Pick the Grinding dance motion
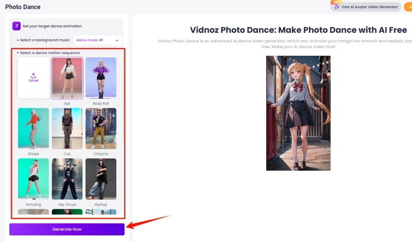 pos(33,179)
